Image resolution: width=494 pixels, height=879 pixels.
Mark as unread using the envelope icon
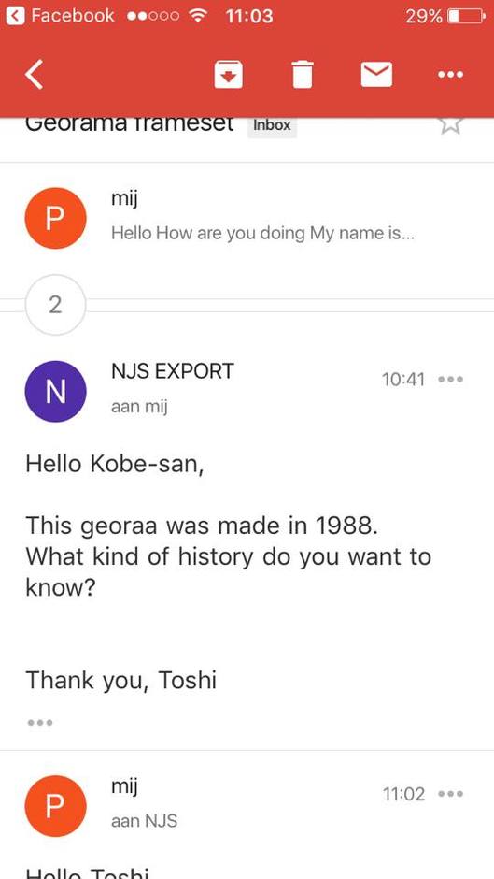pyautogui.click(x=376, y=75)
